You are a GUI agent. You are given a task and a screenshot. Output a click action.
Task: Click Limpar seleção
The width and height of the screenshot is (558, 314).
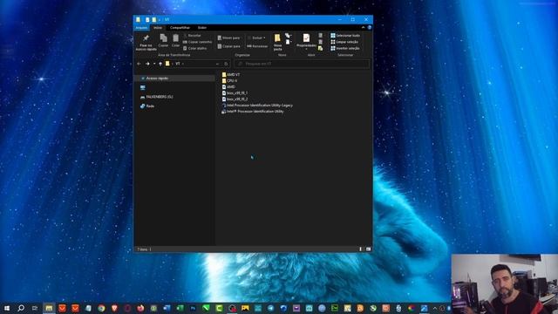click(x=344, y=42)
